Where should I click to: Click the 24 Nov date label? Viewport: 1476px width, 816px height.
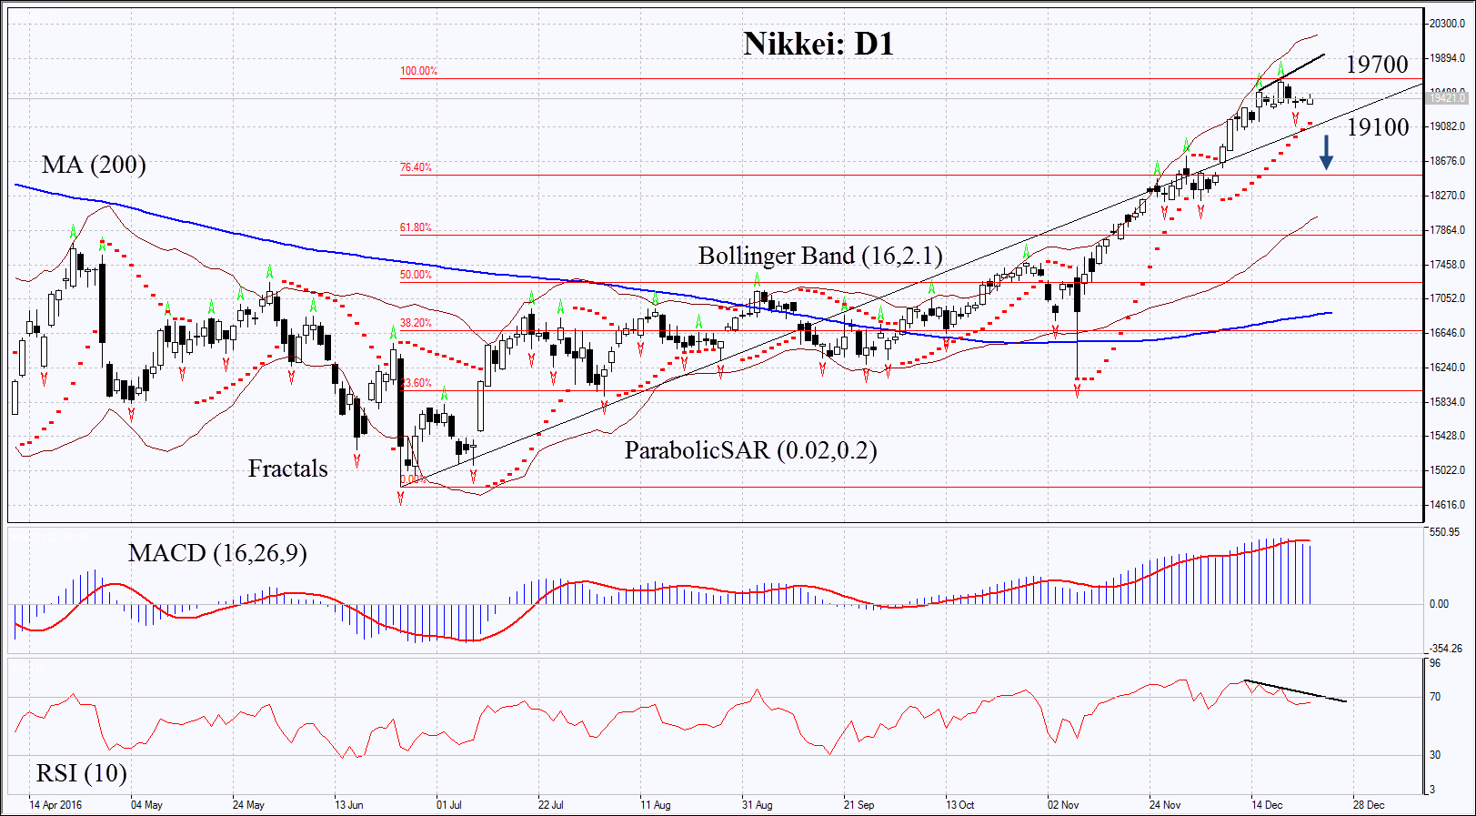(x=1165, y=805)
